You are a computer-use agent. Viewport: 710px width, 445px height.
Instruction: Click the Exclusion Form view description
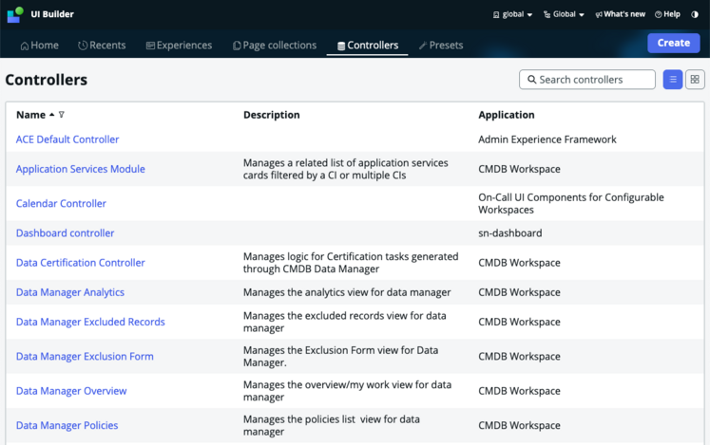coord(340,357)
